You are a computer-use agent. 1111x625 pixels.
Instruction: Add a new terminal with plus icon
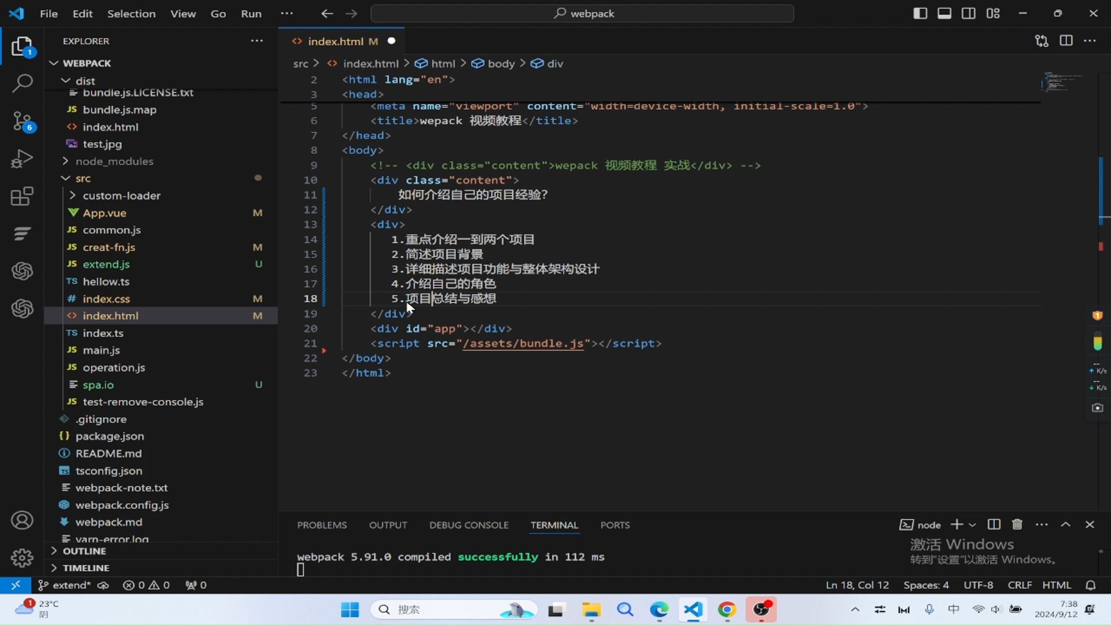tap(957, 524)
